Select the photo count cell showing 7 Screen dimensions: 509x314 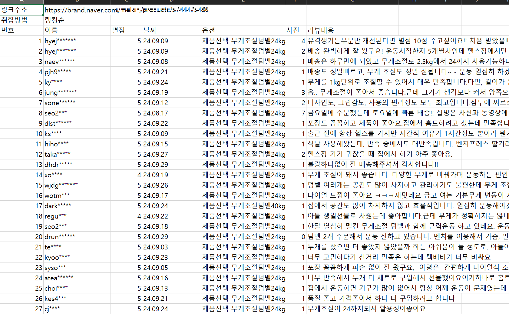(x=296, y=113)
